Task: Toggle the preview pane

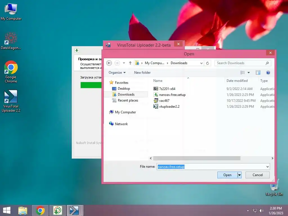Action: click(x=258, y=73)
